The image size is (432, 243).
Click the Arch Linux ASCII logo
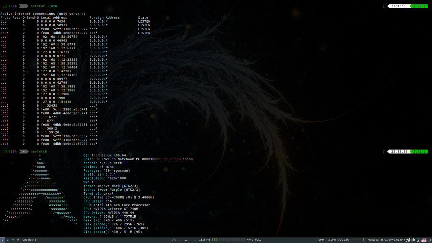(x=40, y=190)
